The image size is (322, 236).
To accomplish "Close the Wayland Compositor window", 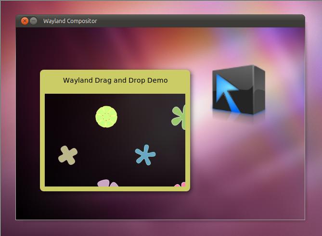I will coord(25,21).
